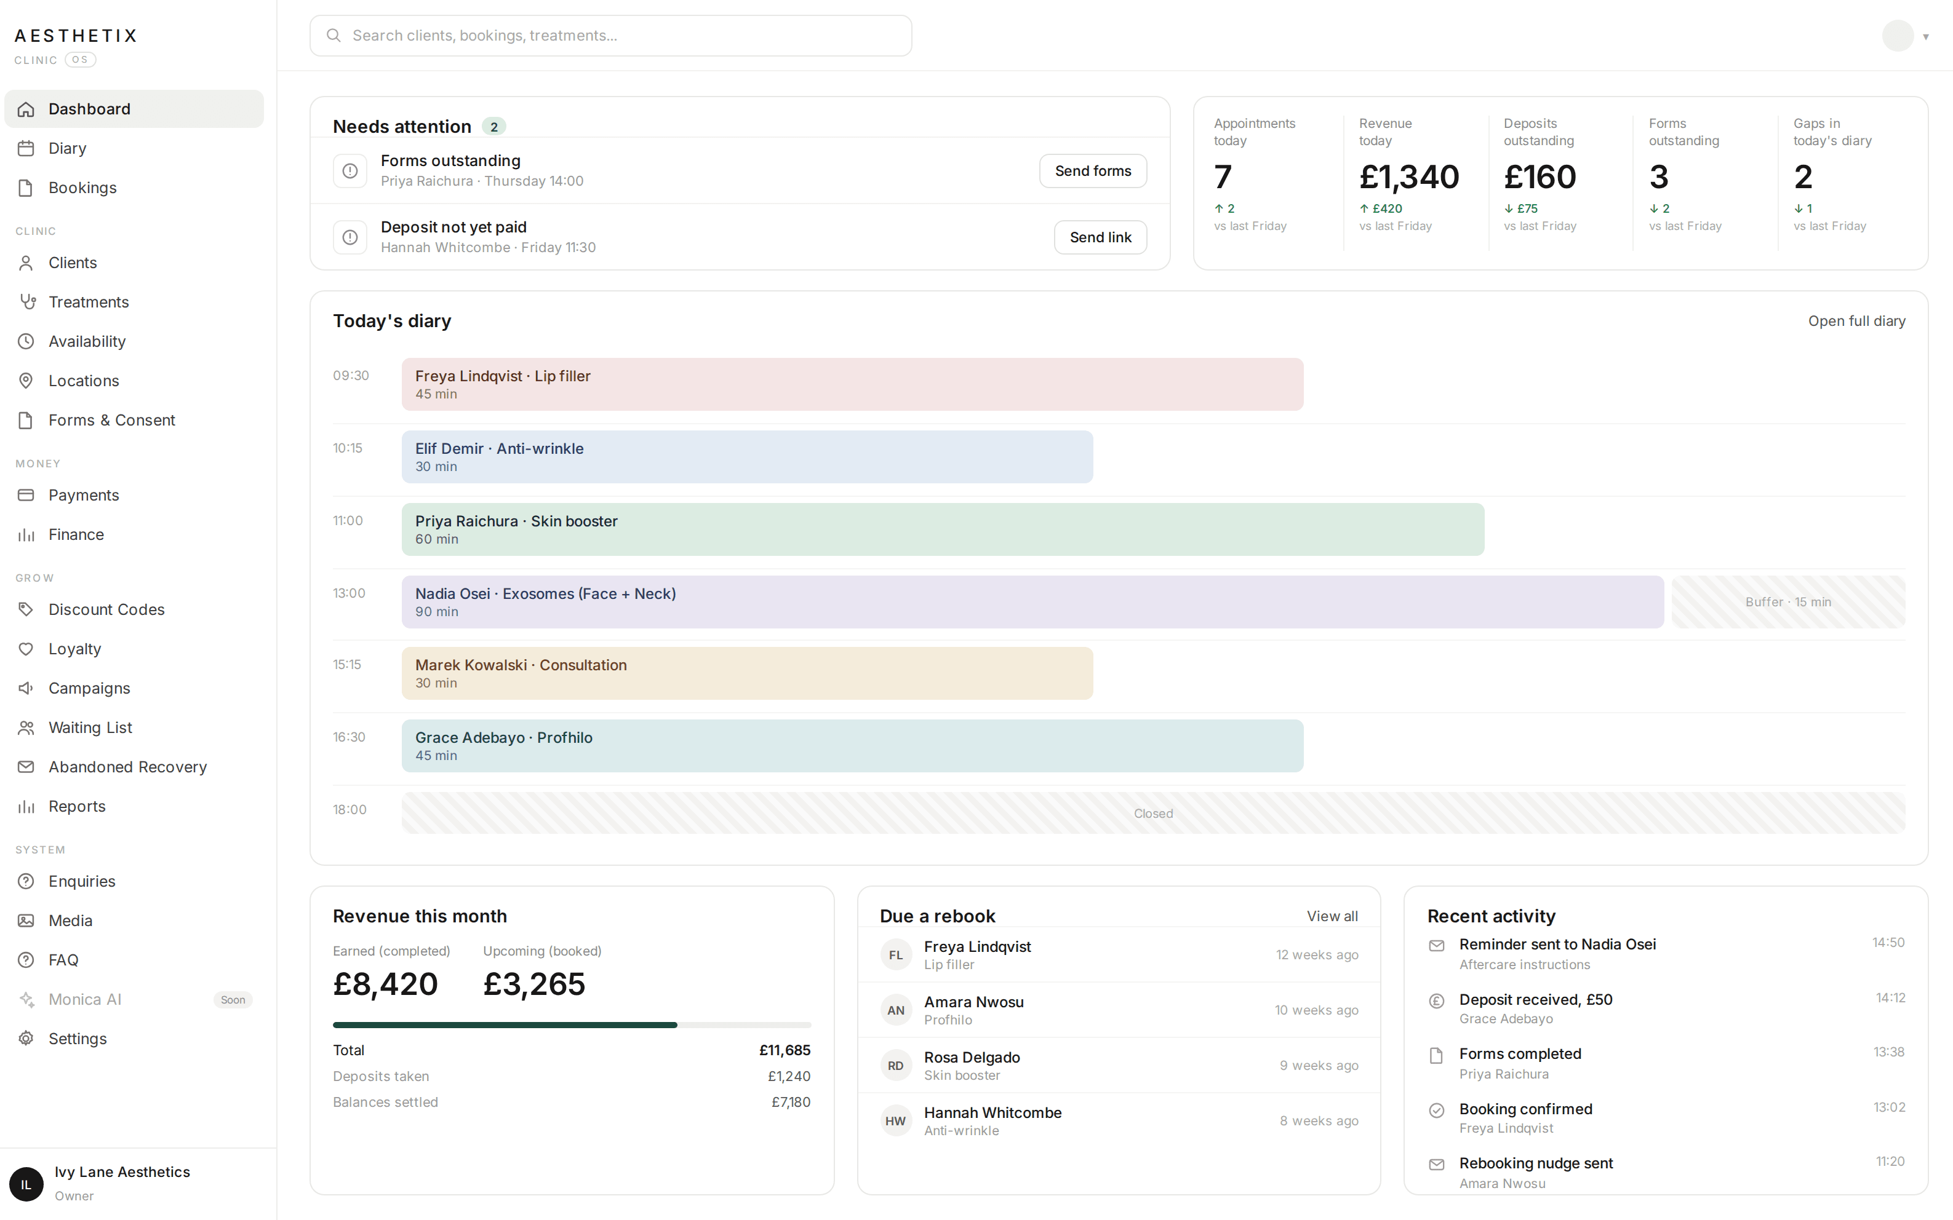Click the Campaigns megaphone icon
The image size is (1953, 1220).
pos(26,688)
